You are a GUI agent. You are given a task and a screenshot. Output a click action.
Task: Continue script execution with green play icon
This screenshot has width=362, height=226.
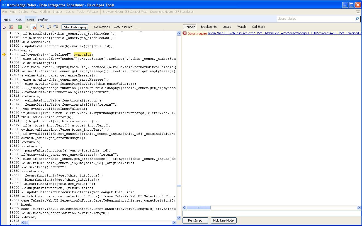[x=20, y=27]
